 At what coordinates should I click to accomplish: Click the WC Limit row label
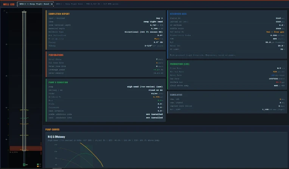174,49
